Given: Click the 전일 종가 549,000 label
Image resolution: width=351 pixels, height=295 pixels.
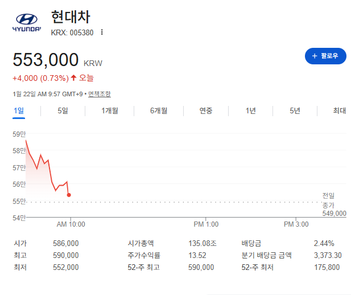Looking at the screenshot, I should (x=334, y=204).
